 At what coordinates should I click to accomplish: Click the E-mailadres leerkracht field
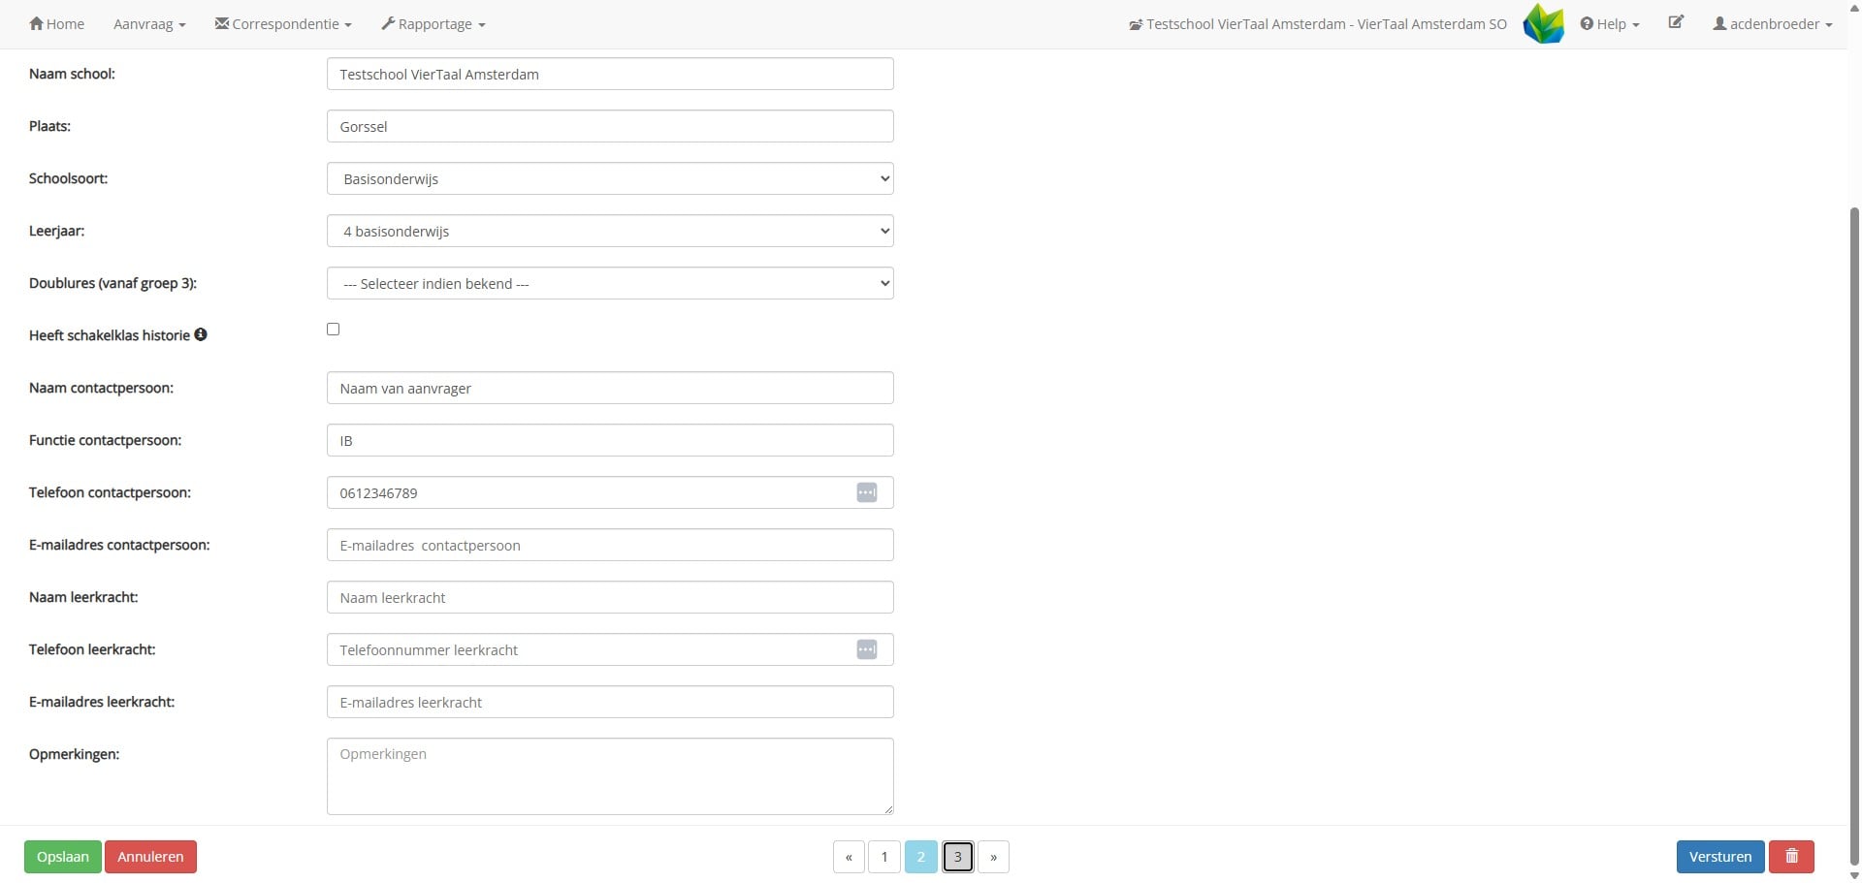pos(610,702)
